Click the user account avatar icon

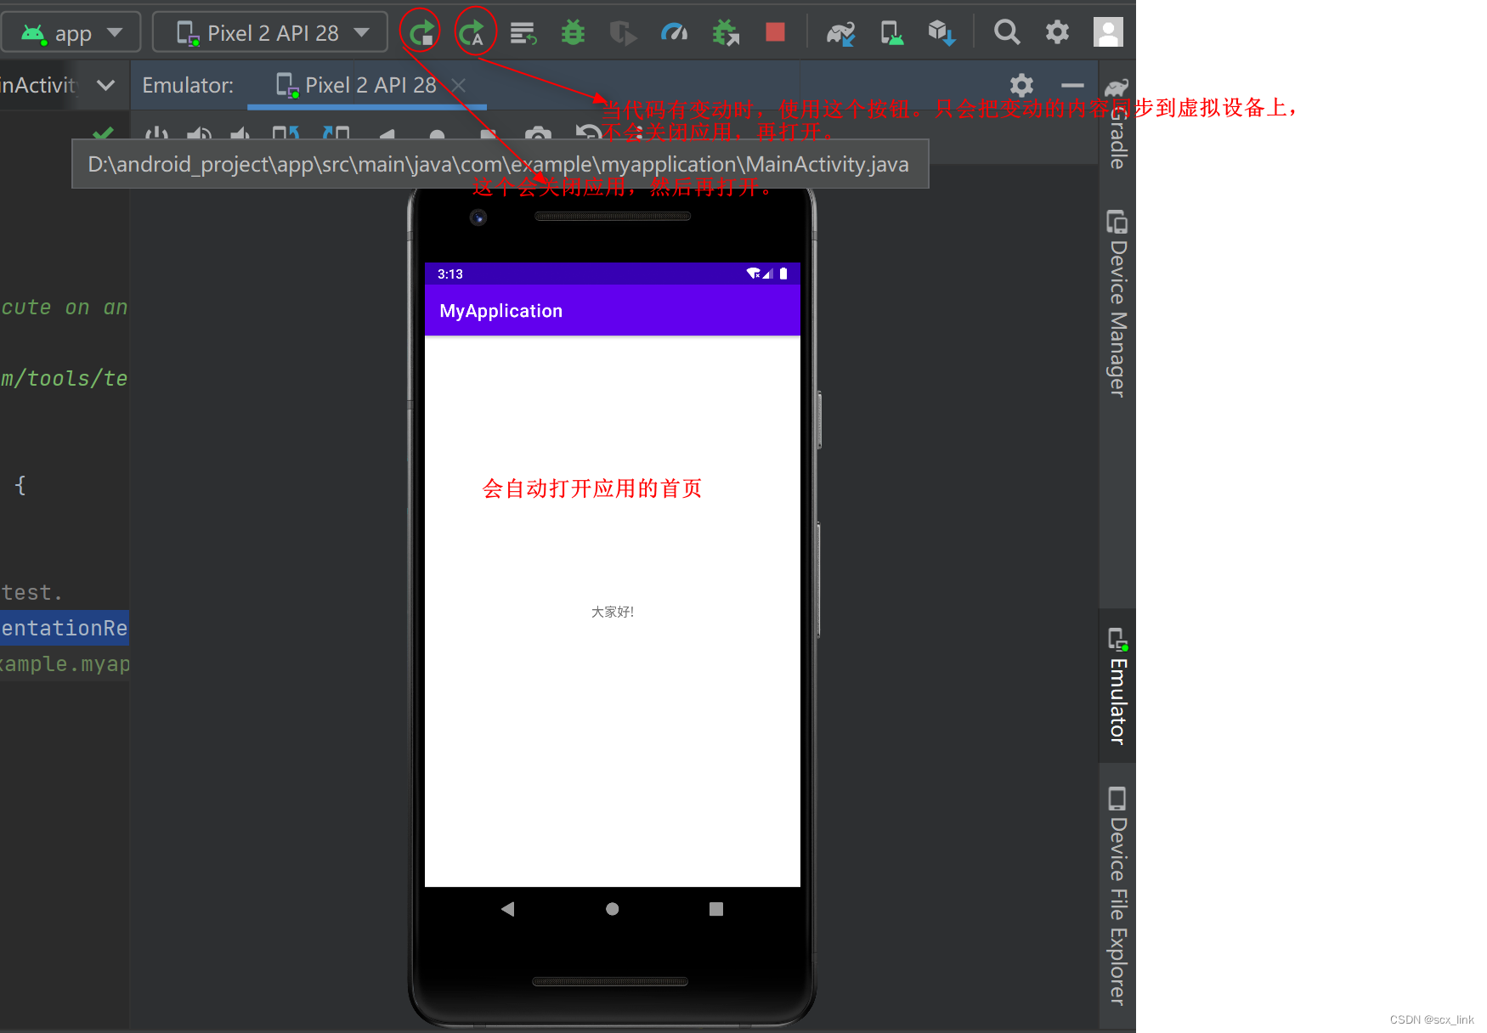click(1108, 32)
